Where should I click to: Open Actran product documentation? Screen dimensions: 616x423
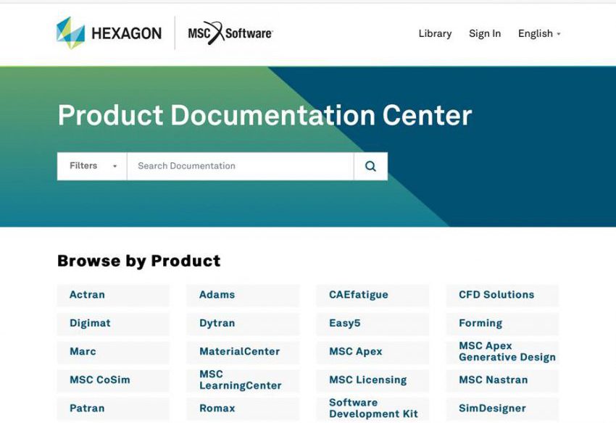click(113, 295)
